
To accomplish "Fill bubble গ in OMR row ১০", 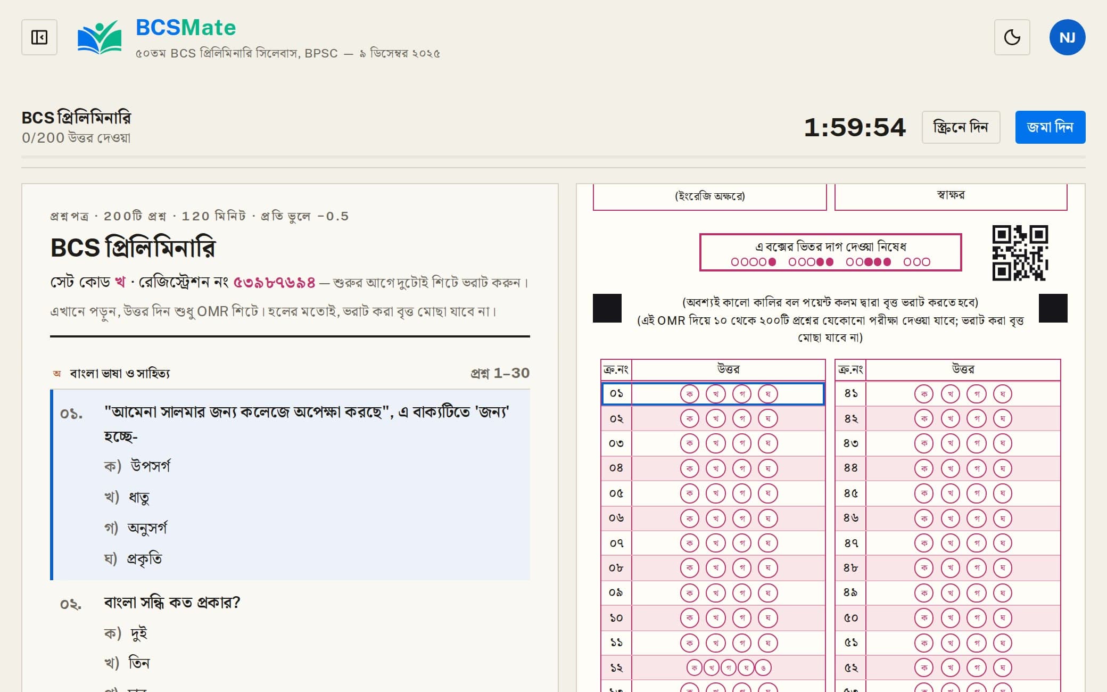I will (x=741, y=618).
